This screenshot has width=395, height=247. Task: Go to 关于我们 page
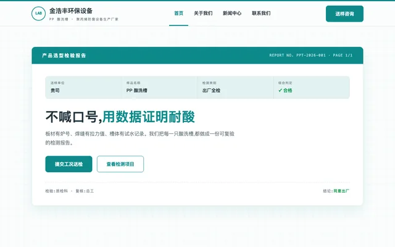[x=203, y=14]
